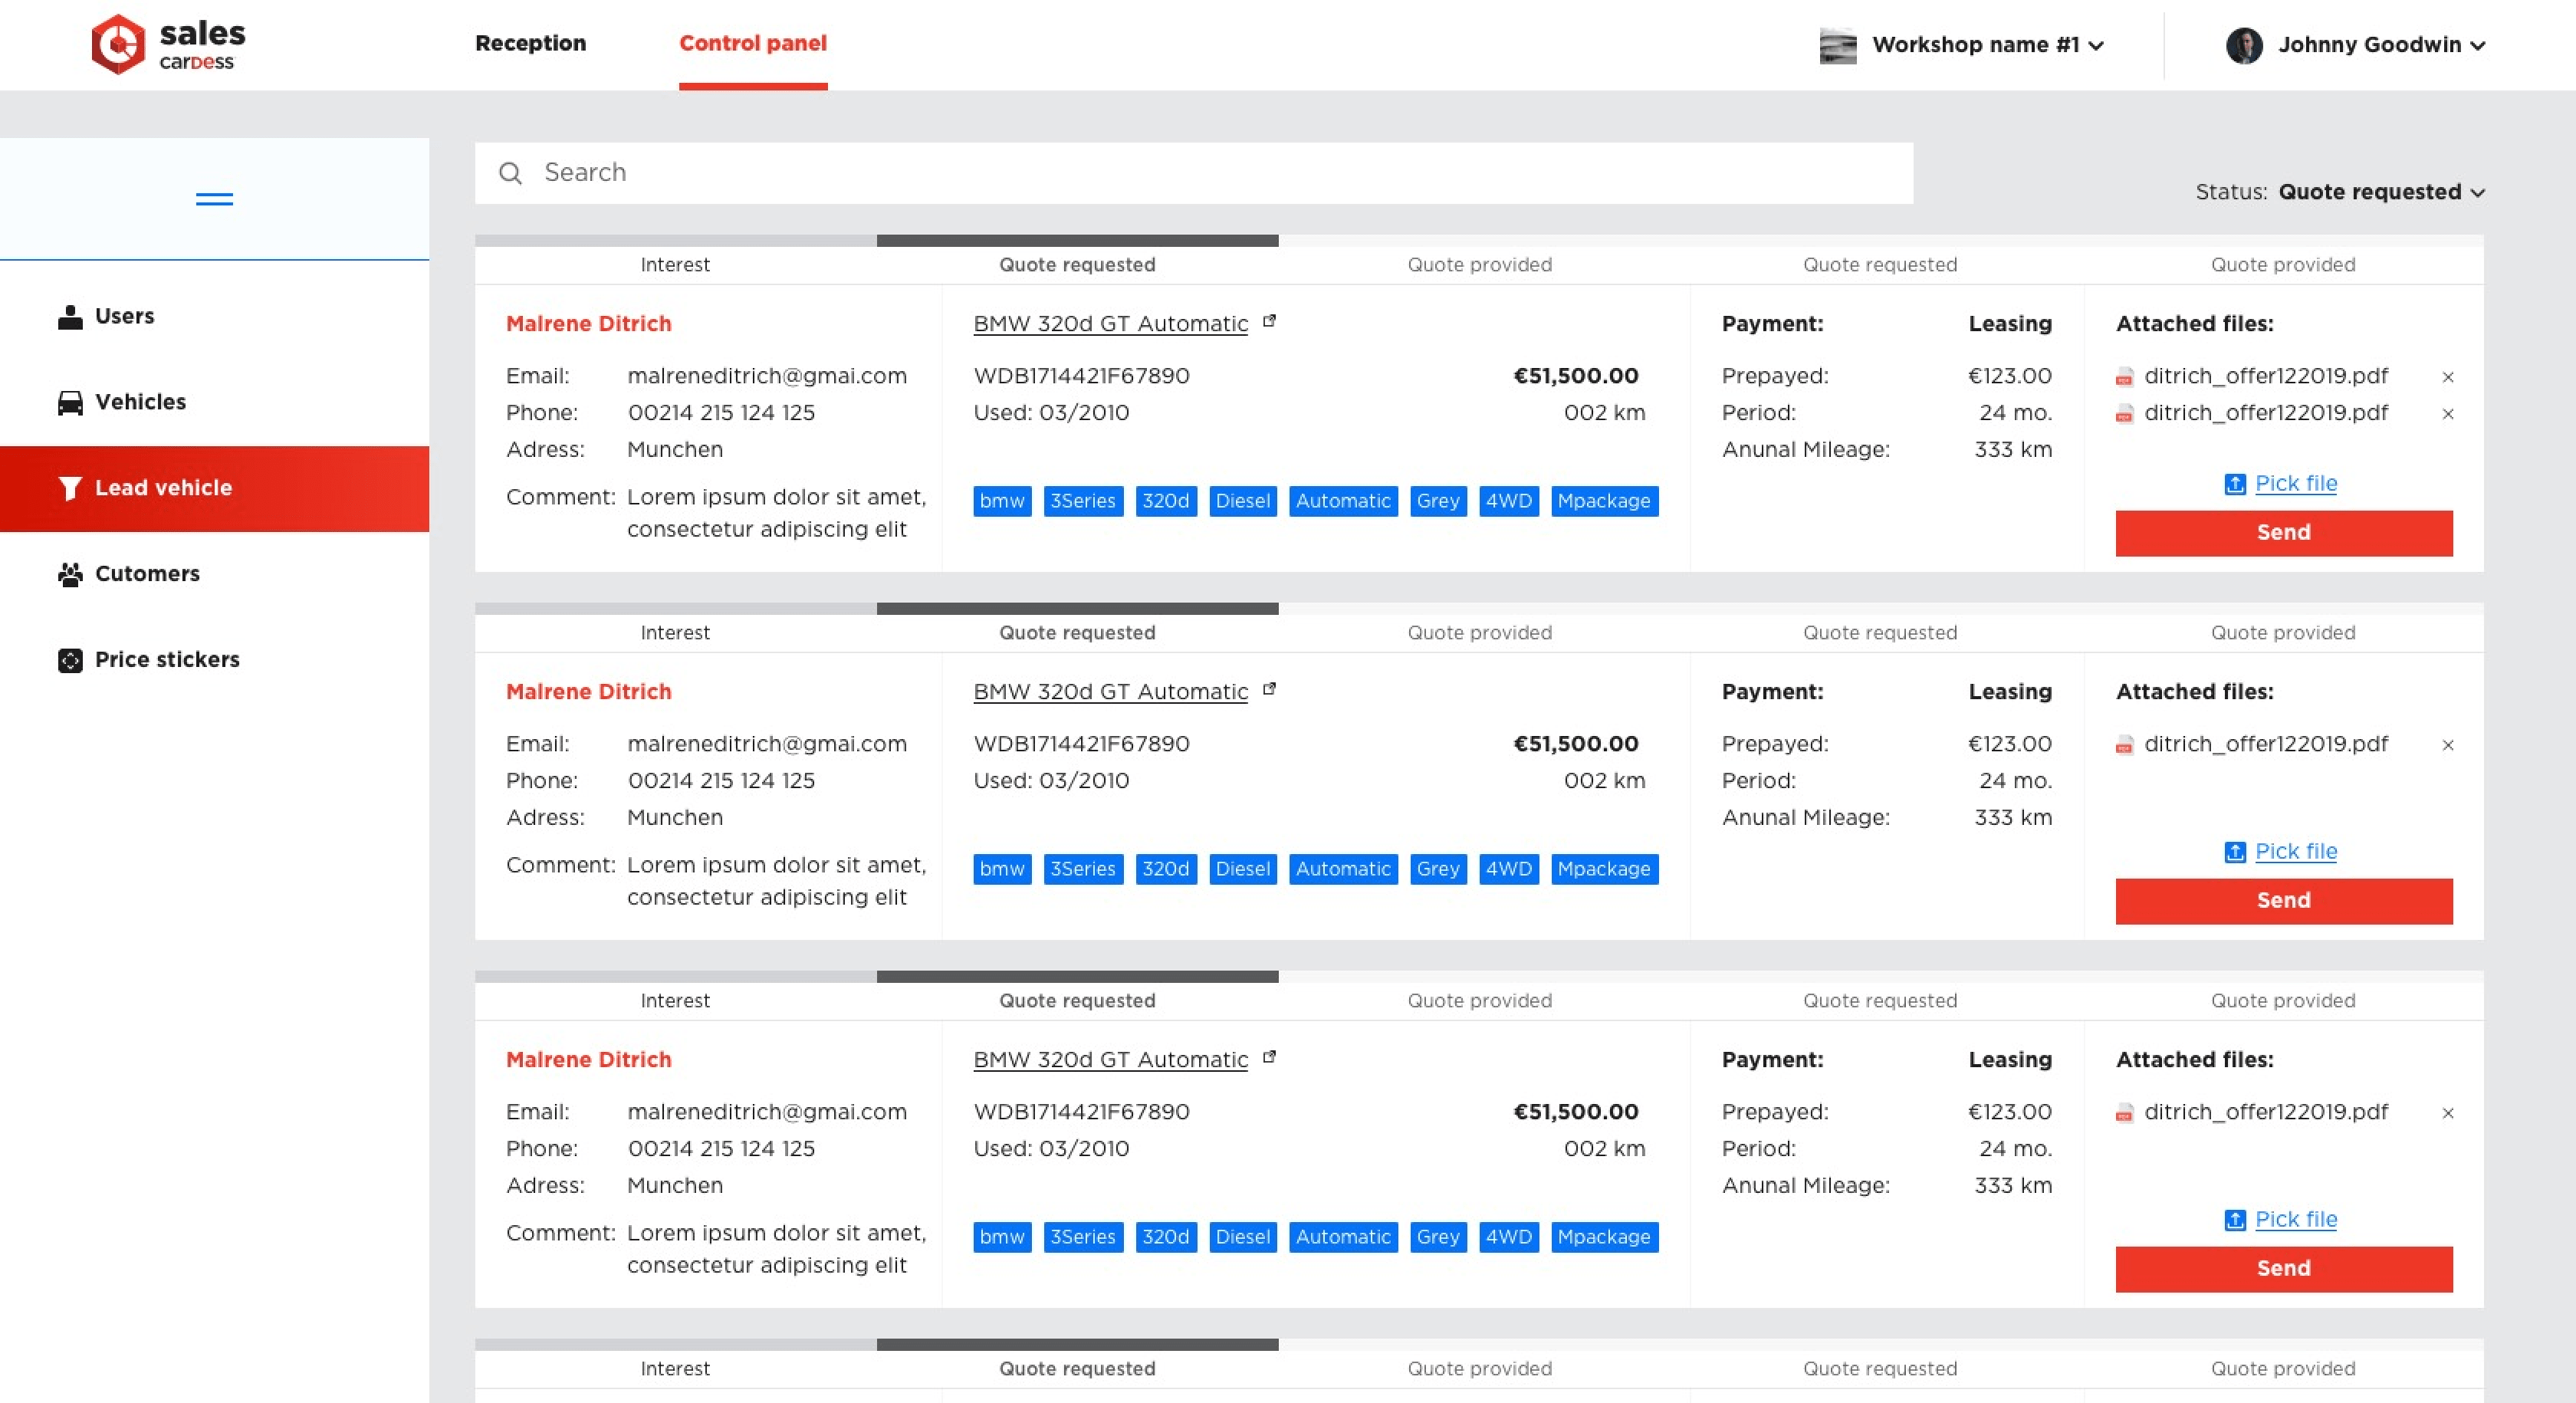Image resolution: width=2576 pixels, height=1403 pixels.
Task: Click the Price stickers icon in sidebar
Action: pyautogui.click(x=70, y=660)
